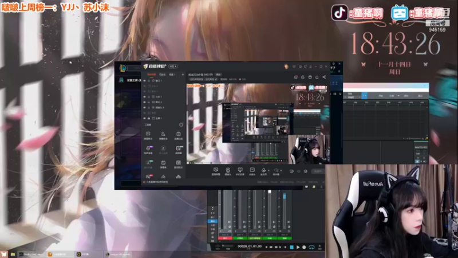Switch to the second scene tab
Viewport: 458px width, 258px height.
pyautogui.click(x=162, y=75)
